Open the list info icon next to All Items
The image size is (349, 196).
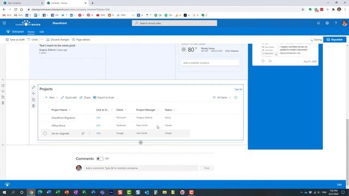236,97
